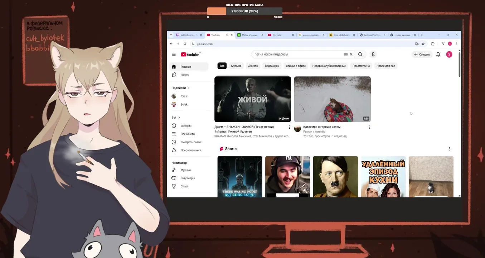
Task: Mute the audio-playing YouTube tab speaker icon
Action: pyautogui.click(x=227, y=35)
